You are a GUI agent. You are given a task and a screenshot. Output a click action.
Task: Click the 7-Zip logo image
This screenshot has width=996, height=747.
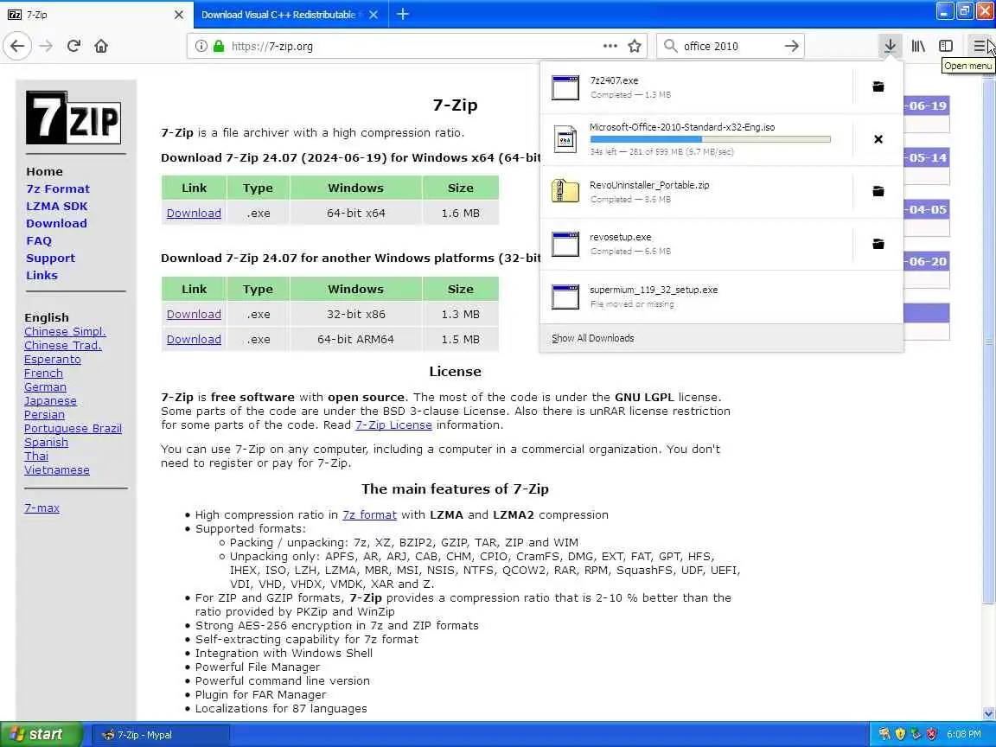pos(73,118)
